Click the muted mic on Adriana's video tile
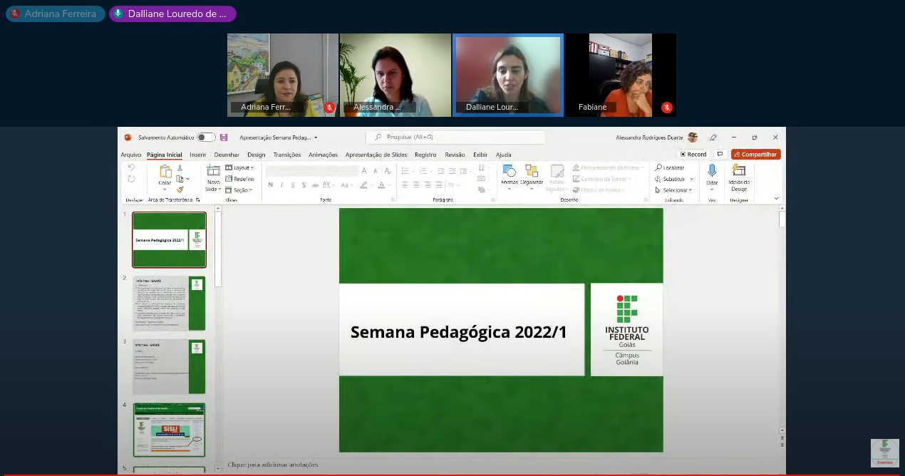 (x=329, y=108)
